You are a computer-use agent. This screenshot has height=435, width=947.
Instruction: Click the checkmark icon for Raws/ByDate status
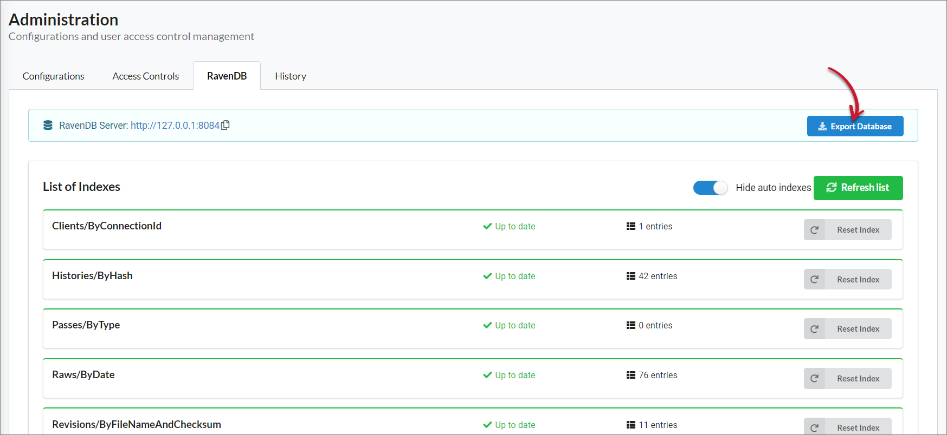pos(487,375)
